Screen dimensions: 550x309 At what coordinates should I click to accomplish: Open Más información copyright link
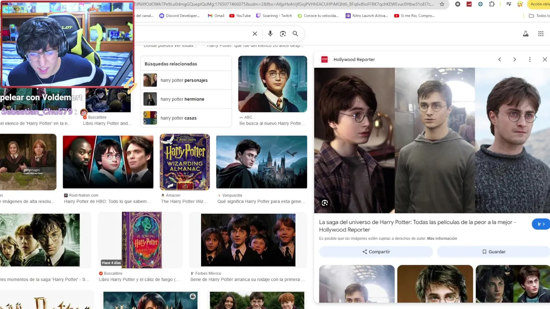[442, 239]
